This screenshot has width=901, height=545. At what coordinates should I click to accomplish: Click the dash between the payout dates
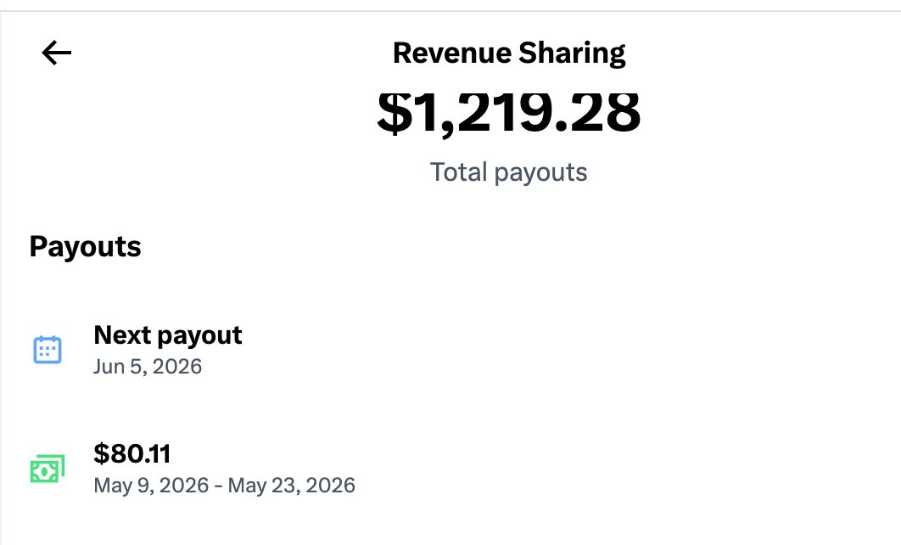(218, 487)
